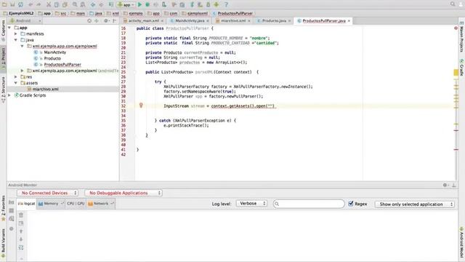
Task: Select the CPU | GPU tab
Action: [x=76, y=204]
